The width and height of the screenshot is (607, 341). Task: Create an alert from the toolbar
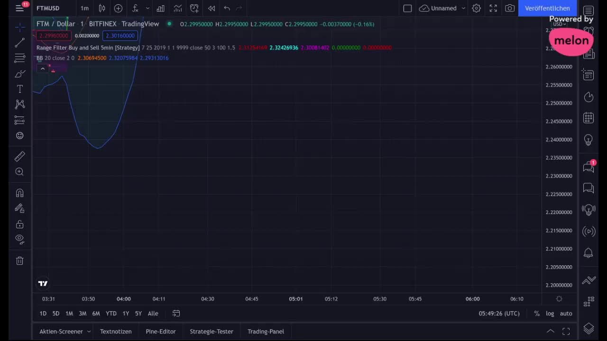coord(194,8)
